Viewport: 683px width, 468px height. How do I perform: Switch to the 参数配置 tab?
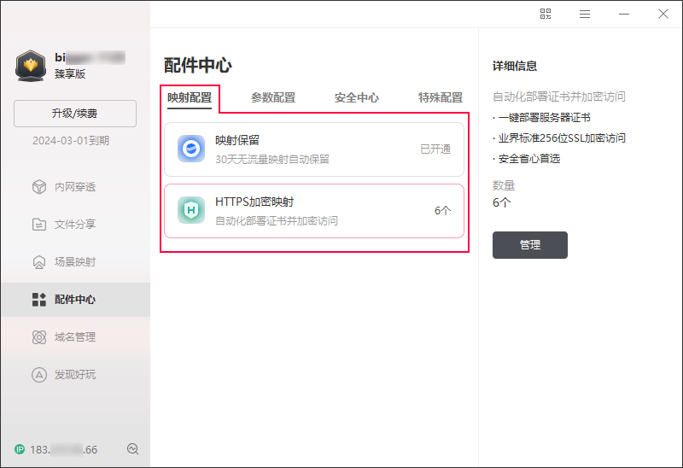click(x=273, y=98)
